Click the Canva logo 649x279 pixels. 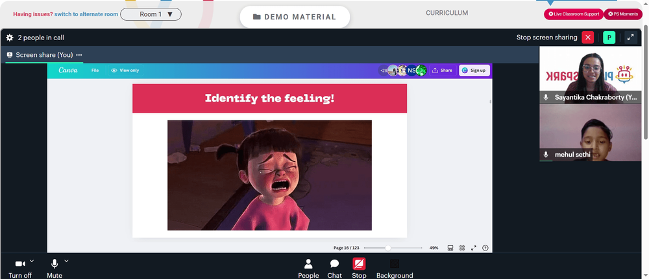(x=68, y=70)
